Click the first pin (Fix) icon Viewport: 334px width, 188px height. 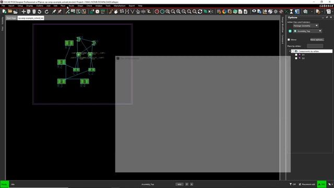54,11
